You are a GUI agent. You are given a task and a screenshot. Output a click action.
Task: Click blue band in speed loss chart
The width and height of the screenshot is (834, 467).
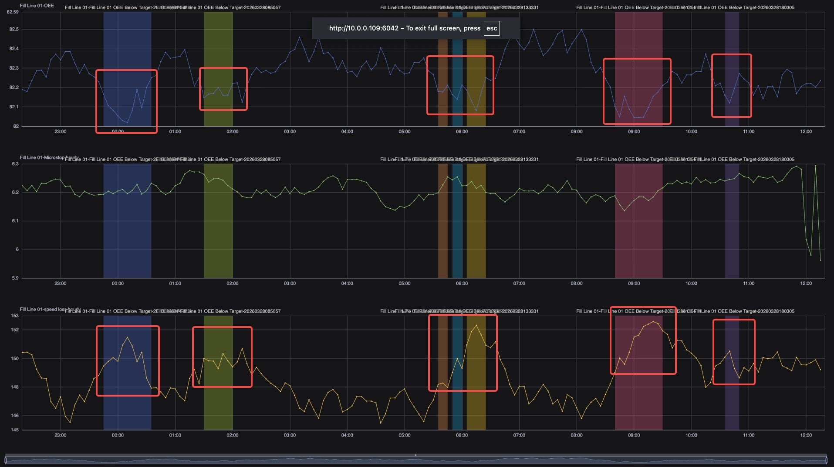click(127, 413)
